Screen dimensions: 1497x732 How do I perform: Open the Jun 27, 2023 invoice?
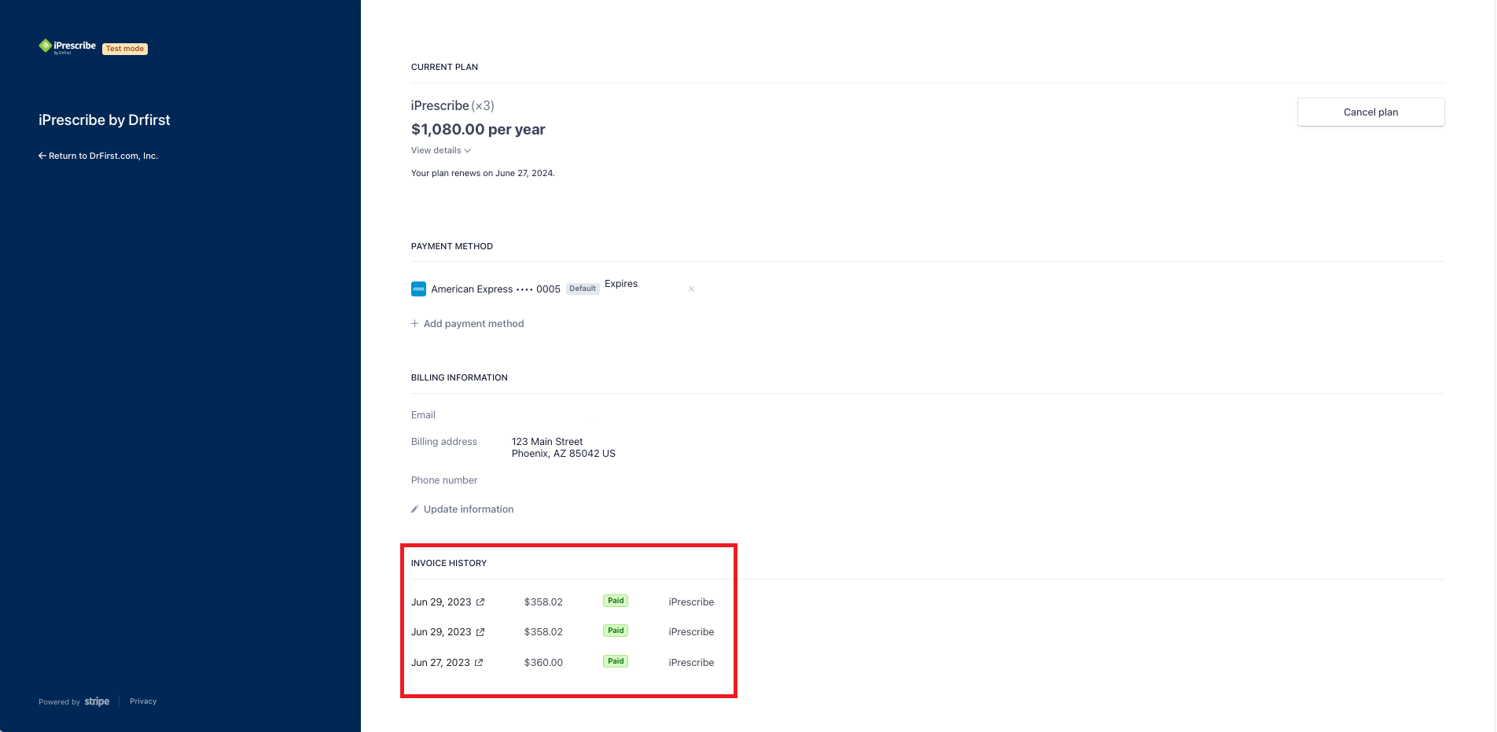pos(440,663)
